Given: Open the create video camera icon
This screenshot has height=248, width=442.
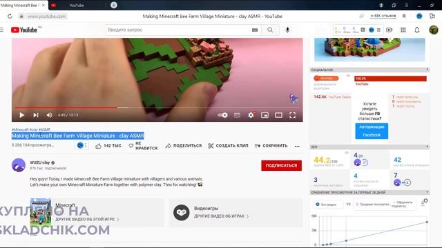Looking at the screenshot, I should pos(389,30).
